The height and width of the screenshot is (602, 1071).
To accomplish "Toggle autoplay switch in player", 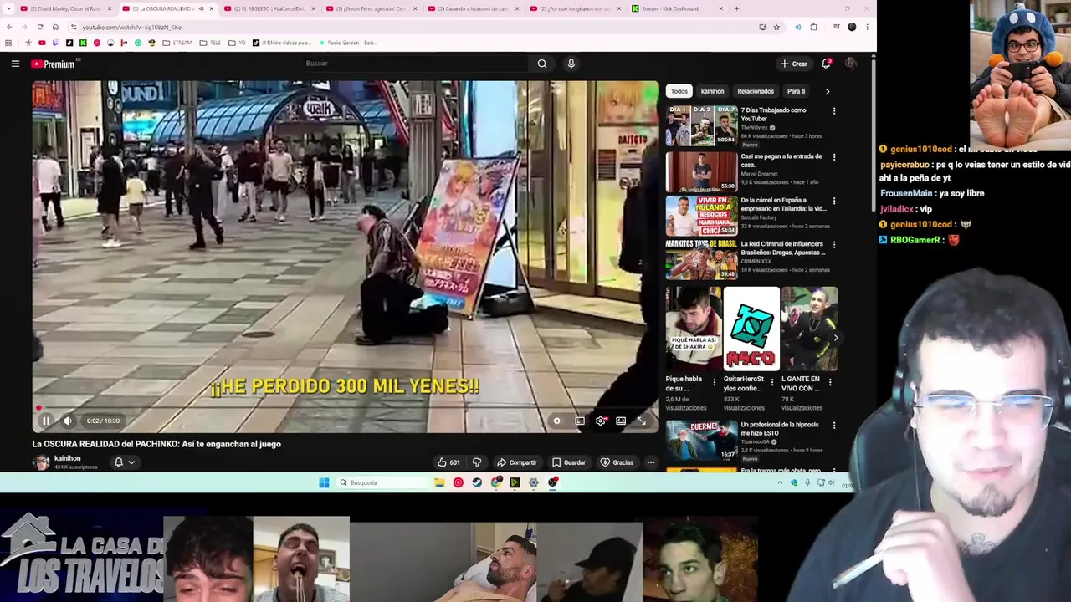I will coord(557,421).
